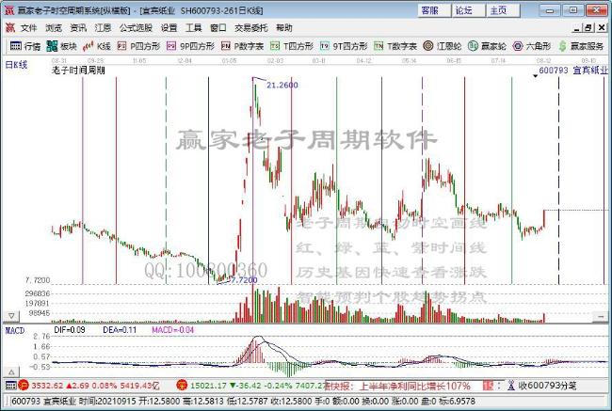Open the 资讯 menu
612x411 pixels.
[78, 28]
